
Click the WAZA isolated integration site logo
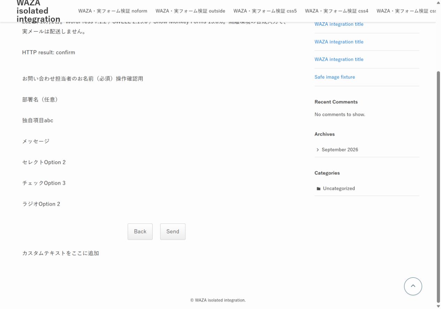click(x=38, y=11)
